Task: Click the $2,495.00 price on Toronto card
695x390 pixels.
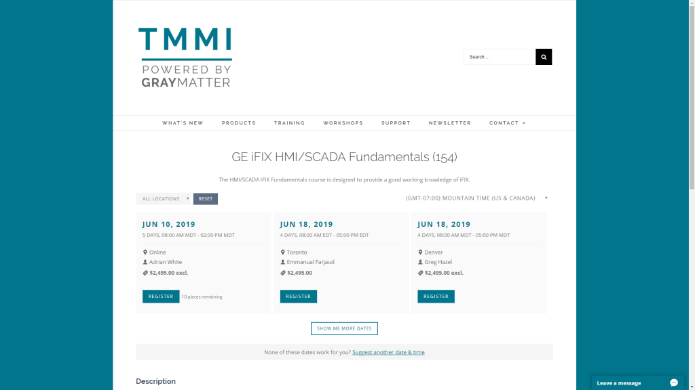Action: (x=299, y=273)
